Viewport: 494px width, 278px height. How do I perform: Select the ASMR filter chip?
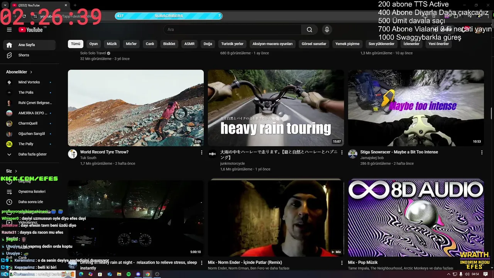(x=189, y=44)
